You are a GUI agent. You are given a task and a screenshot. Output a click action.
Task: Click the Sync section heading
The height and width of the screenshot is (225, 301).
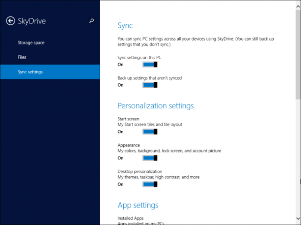(x=125, y=25)
